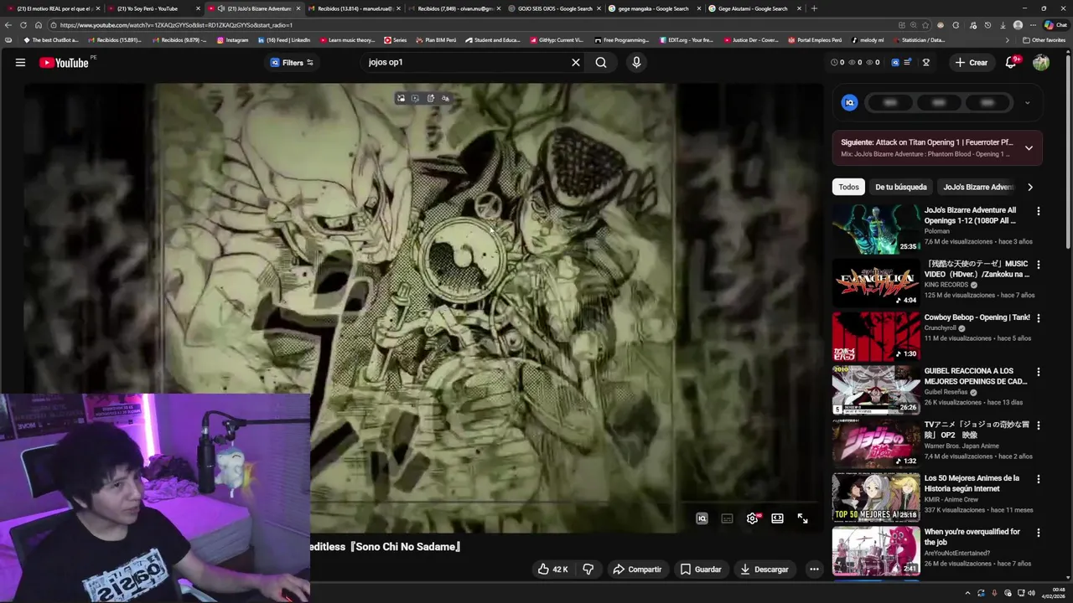Expand the Siguiente Attack on Titan mix panel
Viewport: 1073px width, 603px height.
(1029, 148)
